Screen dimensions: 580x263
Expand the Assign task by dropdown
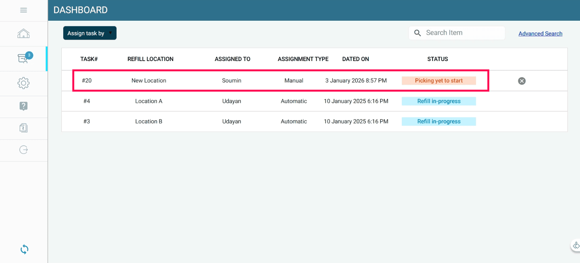[90, 33]
